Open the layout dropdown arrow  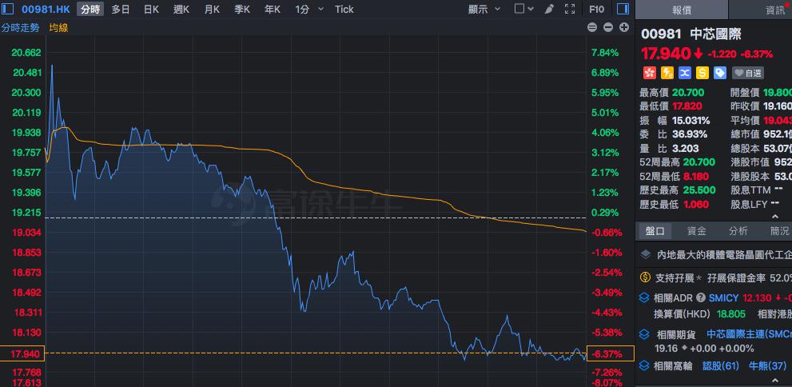(531, 9)
